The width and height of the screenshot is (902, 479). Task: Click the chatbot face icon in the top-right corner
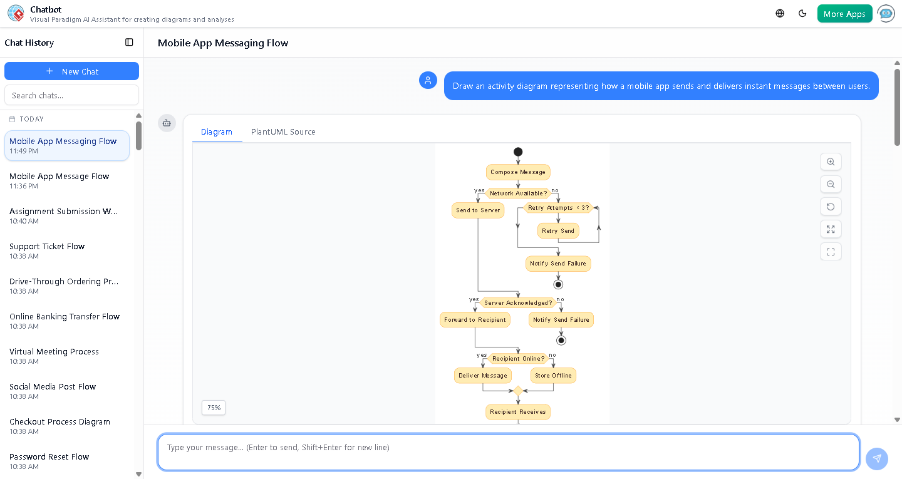[x=886, y=13]
